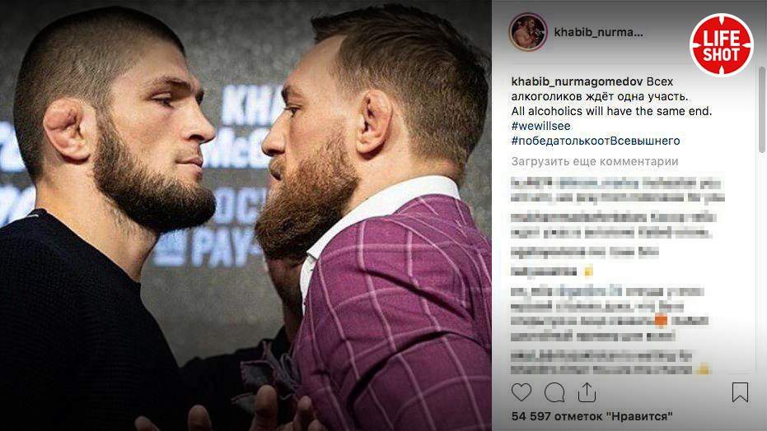This screenshot has width=767, height=431.
Task: Follow the #wewillsee hashtag
Action: (540, 126)
